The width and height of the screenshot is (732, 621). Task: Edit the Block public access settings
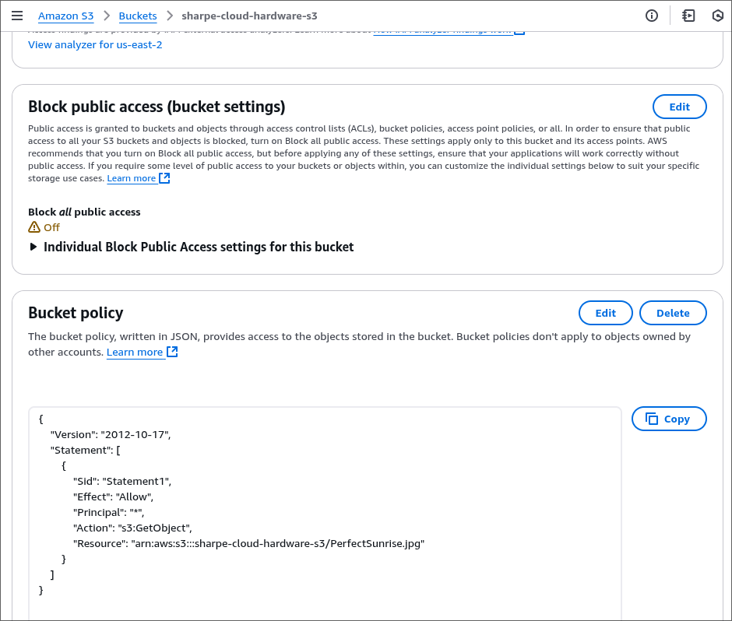point(679,107)
